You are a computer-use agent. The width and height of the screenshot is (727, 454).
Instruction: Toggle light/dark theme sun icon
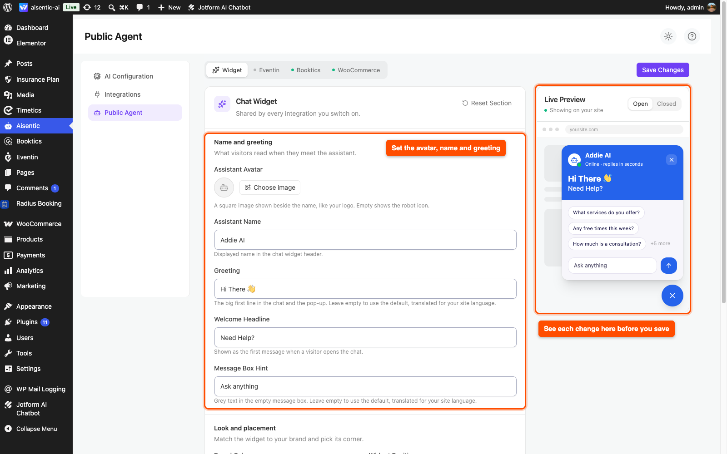[668, 36]
